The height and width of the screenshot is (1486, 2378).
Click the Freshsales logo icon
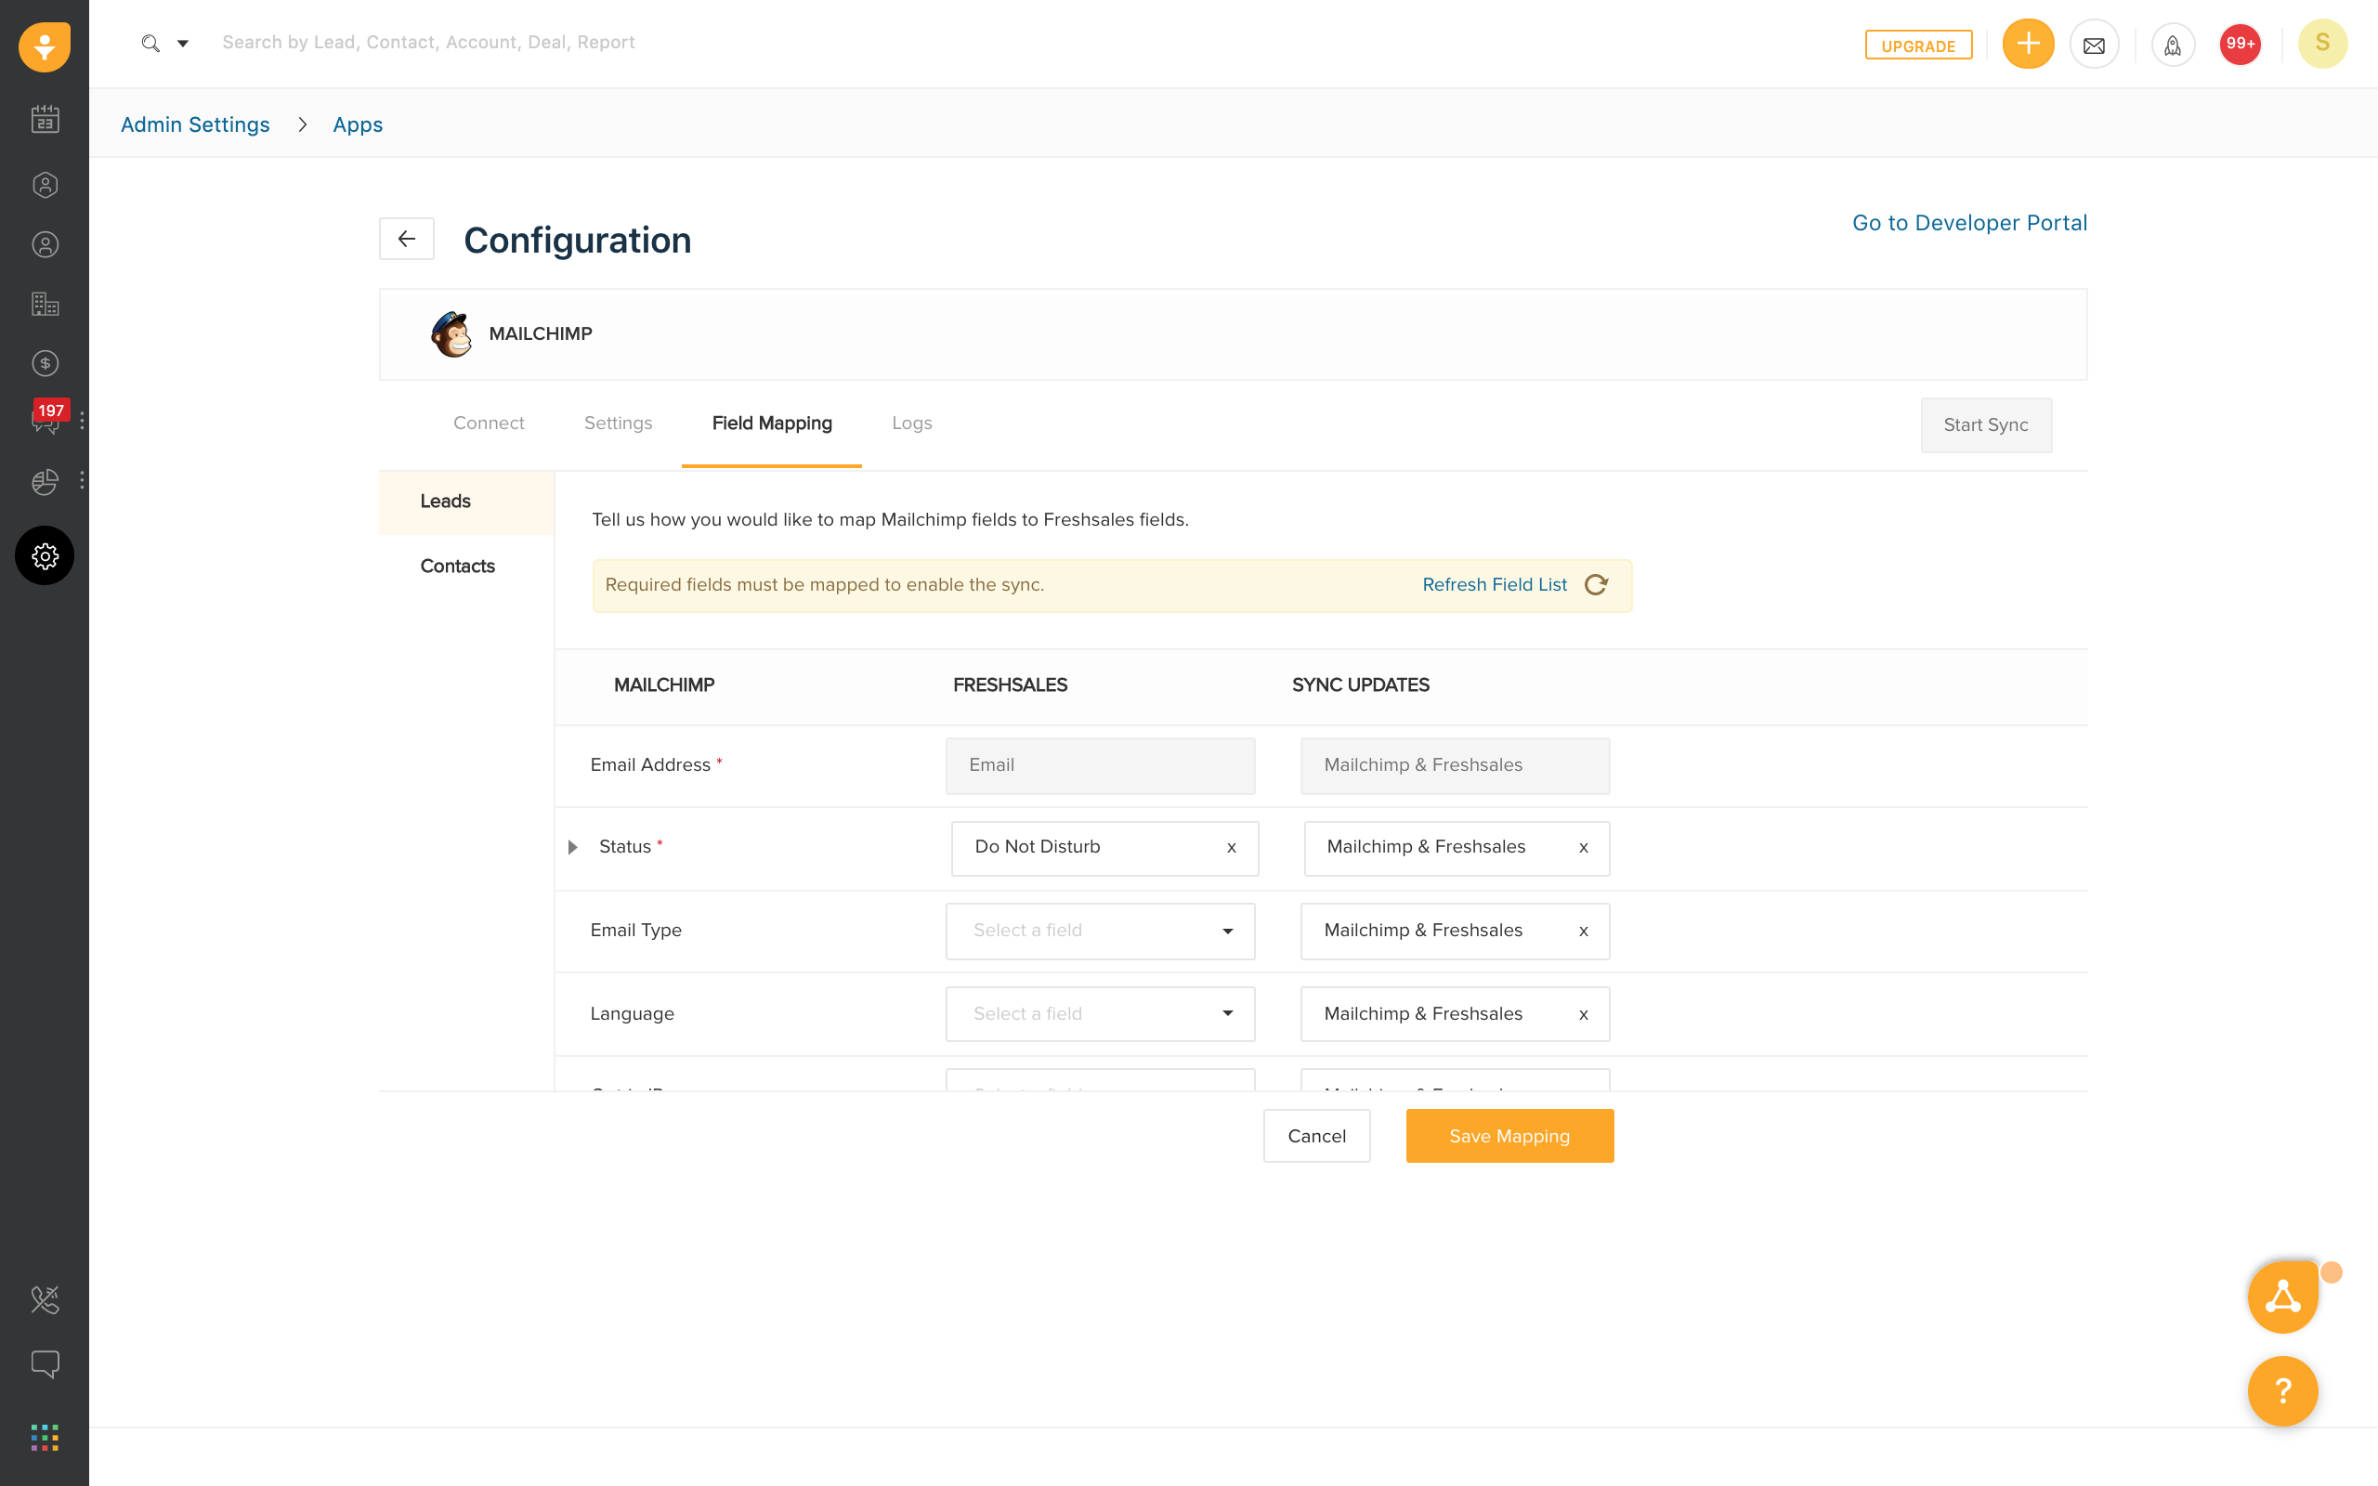(x=45, y=46)
